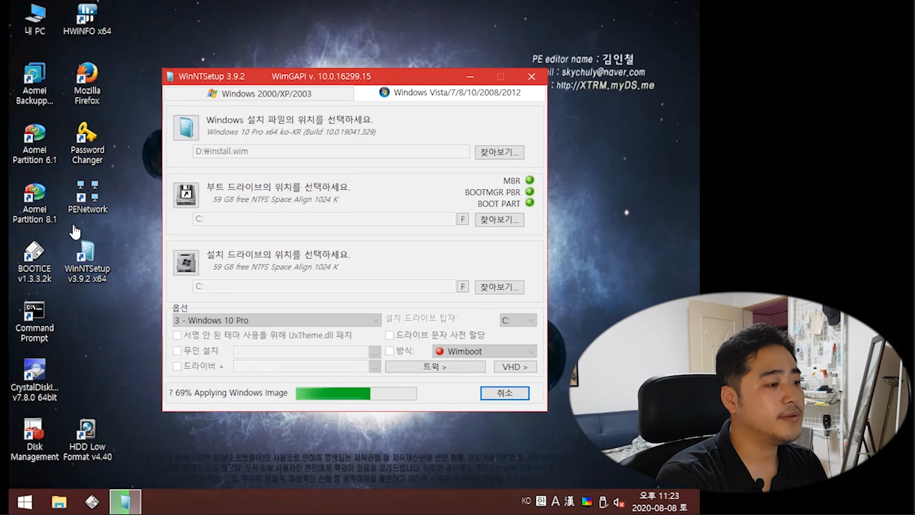Open Aomei Partition 6.1 icon
This screenshot has height=515, width=915.
(x=35, y=144)
